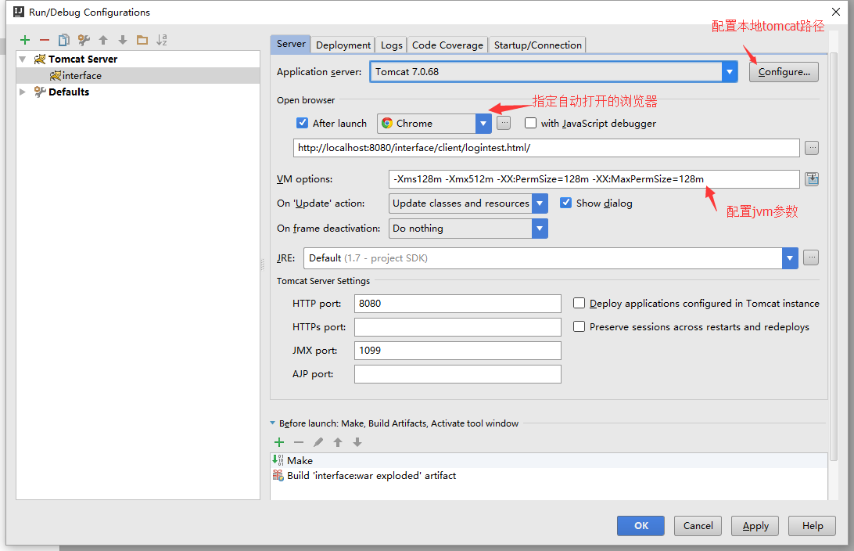Edit the selected before-launch task pencil

pyautogui.click(x=318, y=442)
